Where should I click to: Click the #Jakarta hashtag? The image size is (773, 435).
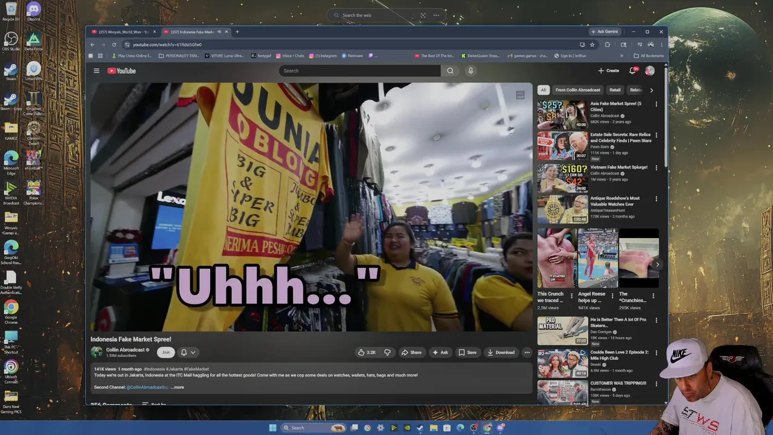click(175, 369)
